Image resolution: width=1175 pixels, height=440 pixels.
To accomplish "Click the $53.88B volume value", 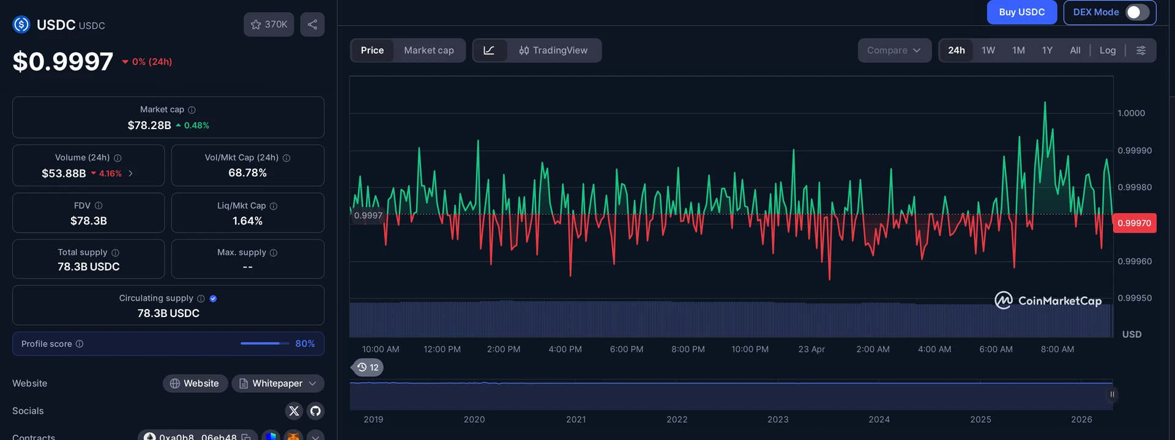I will 64,174.
